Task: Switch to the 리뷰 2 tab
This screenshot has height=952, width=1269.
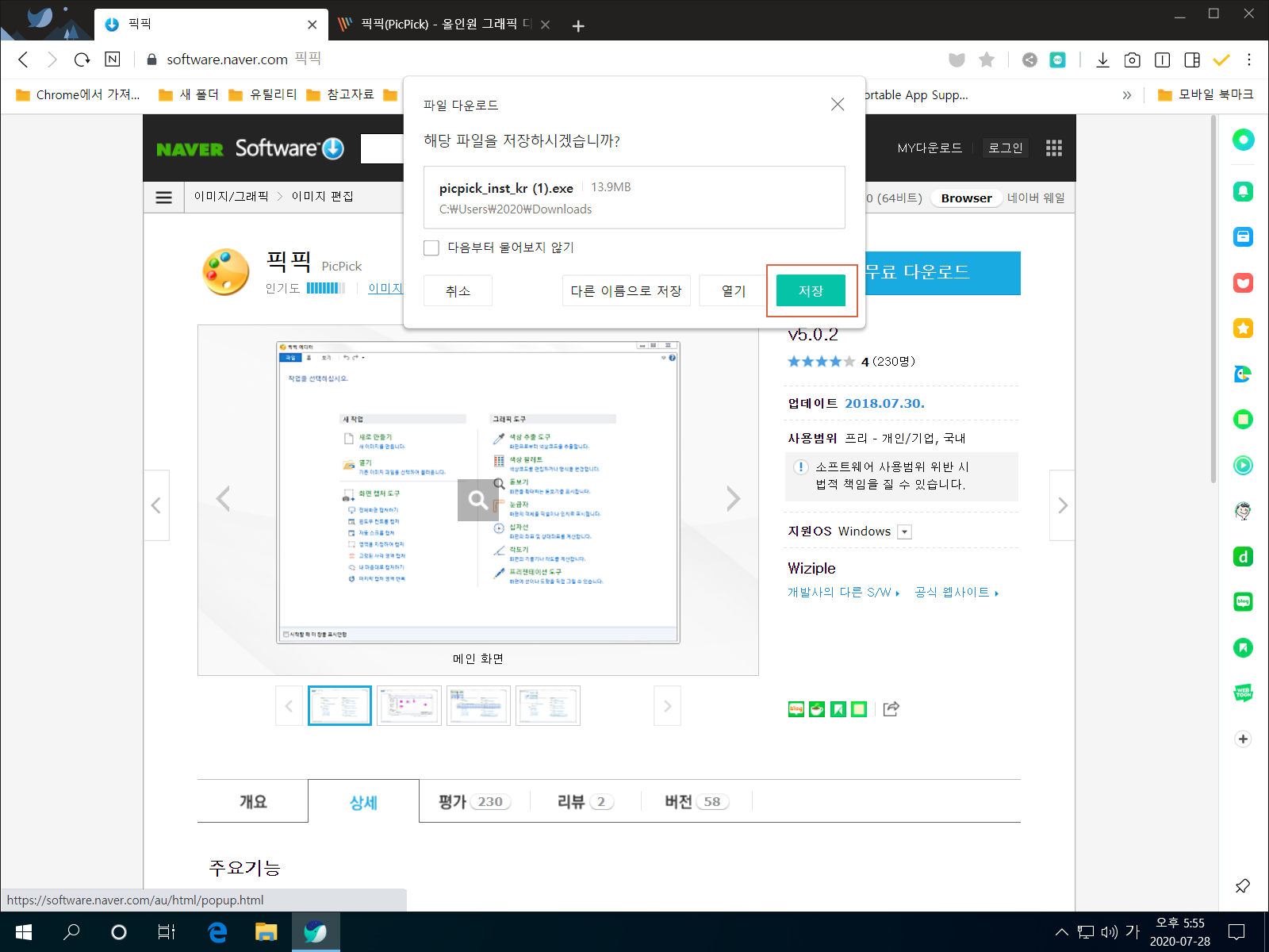Action: tap(585, 801)
